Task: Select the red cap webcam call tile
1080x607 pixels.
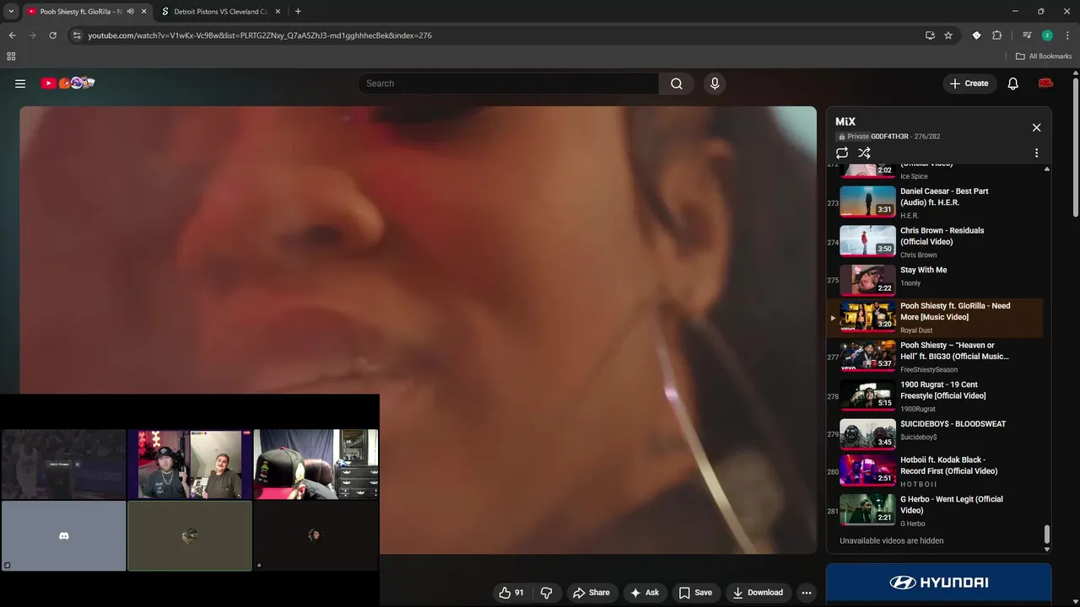Action: pyautogui.click(x=316, y=465)
